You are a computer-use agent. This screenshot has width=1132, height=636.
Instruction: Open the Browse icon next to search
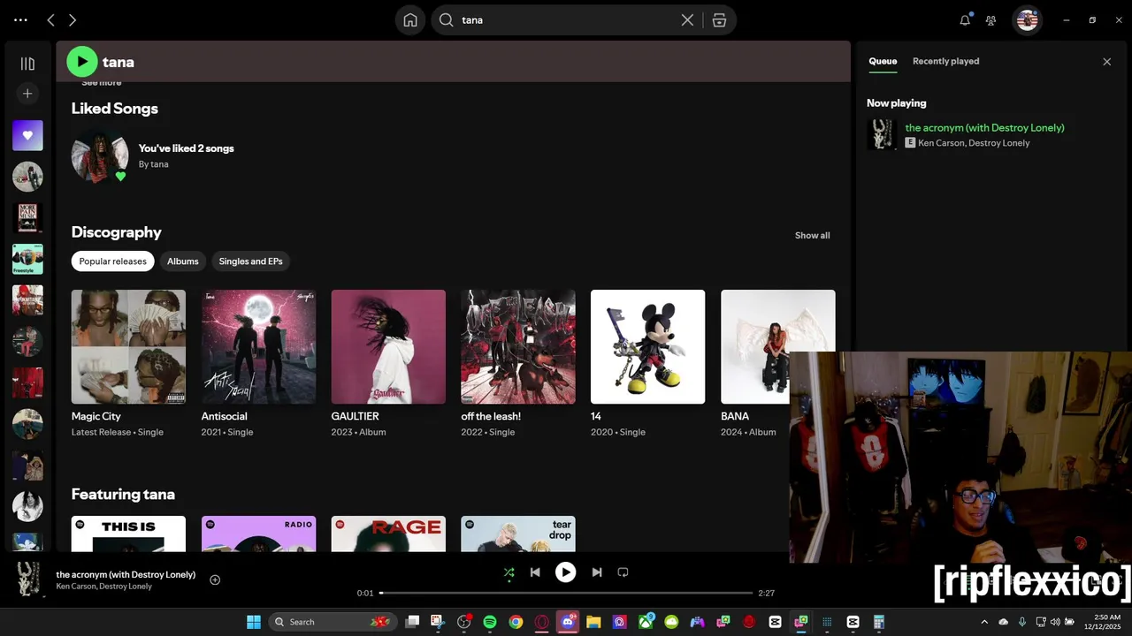[x=719, y=20]
